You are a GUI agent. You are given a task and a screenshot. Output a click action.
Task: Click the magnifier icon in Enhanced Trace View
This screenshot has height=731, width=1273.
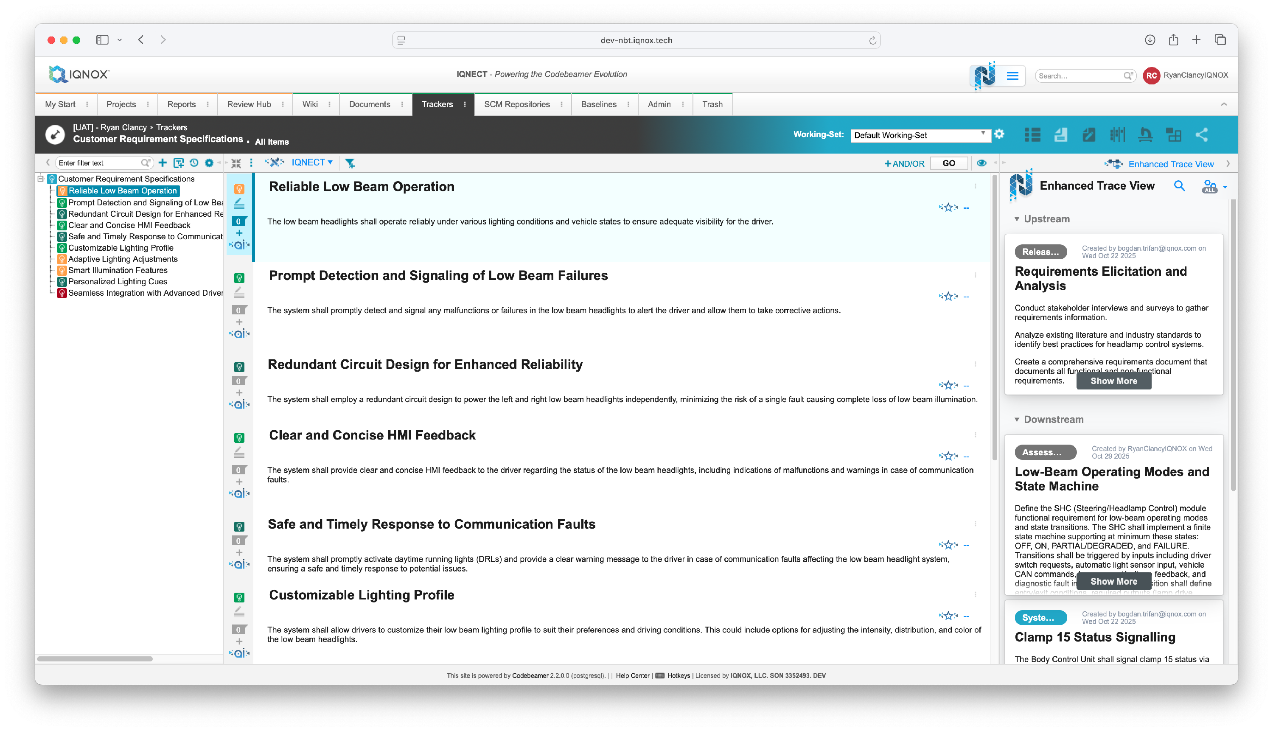(x=1179, y=186)
